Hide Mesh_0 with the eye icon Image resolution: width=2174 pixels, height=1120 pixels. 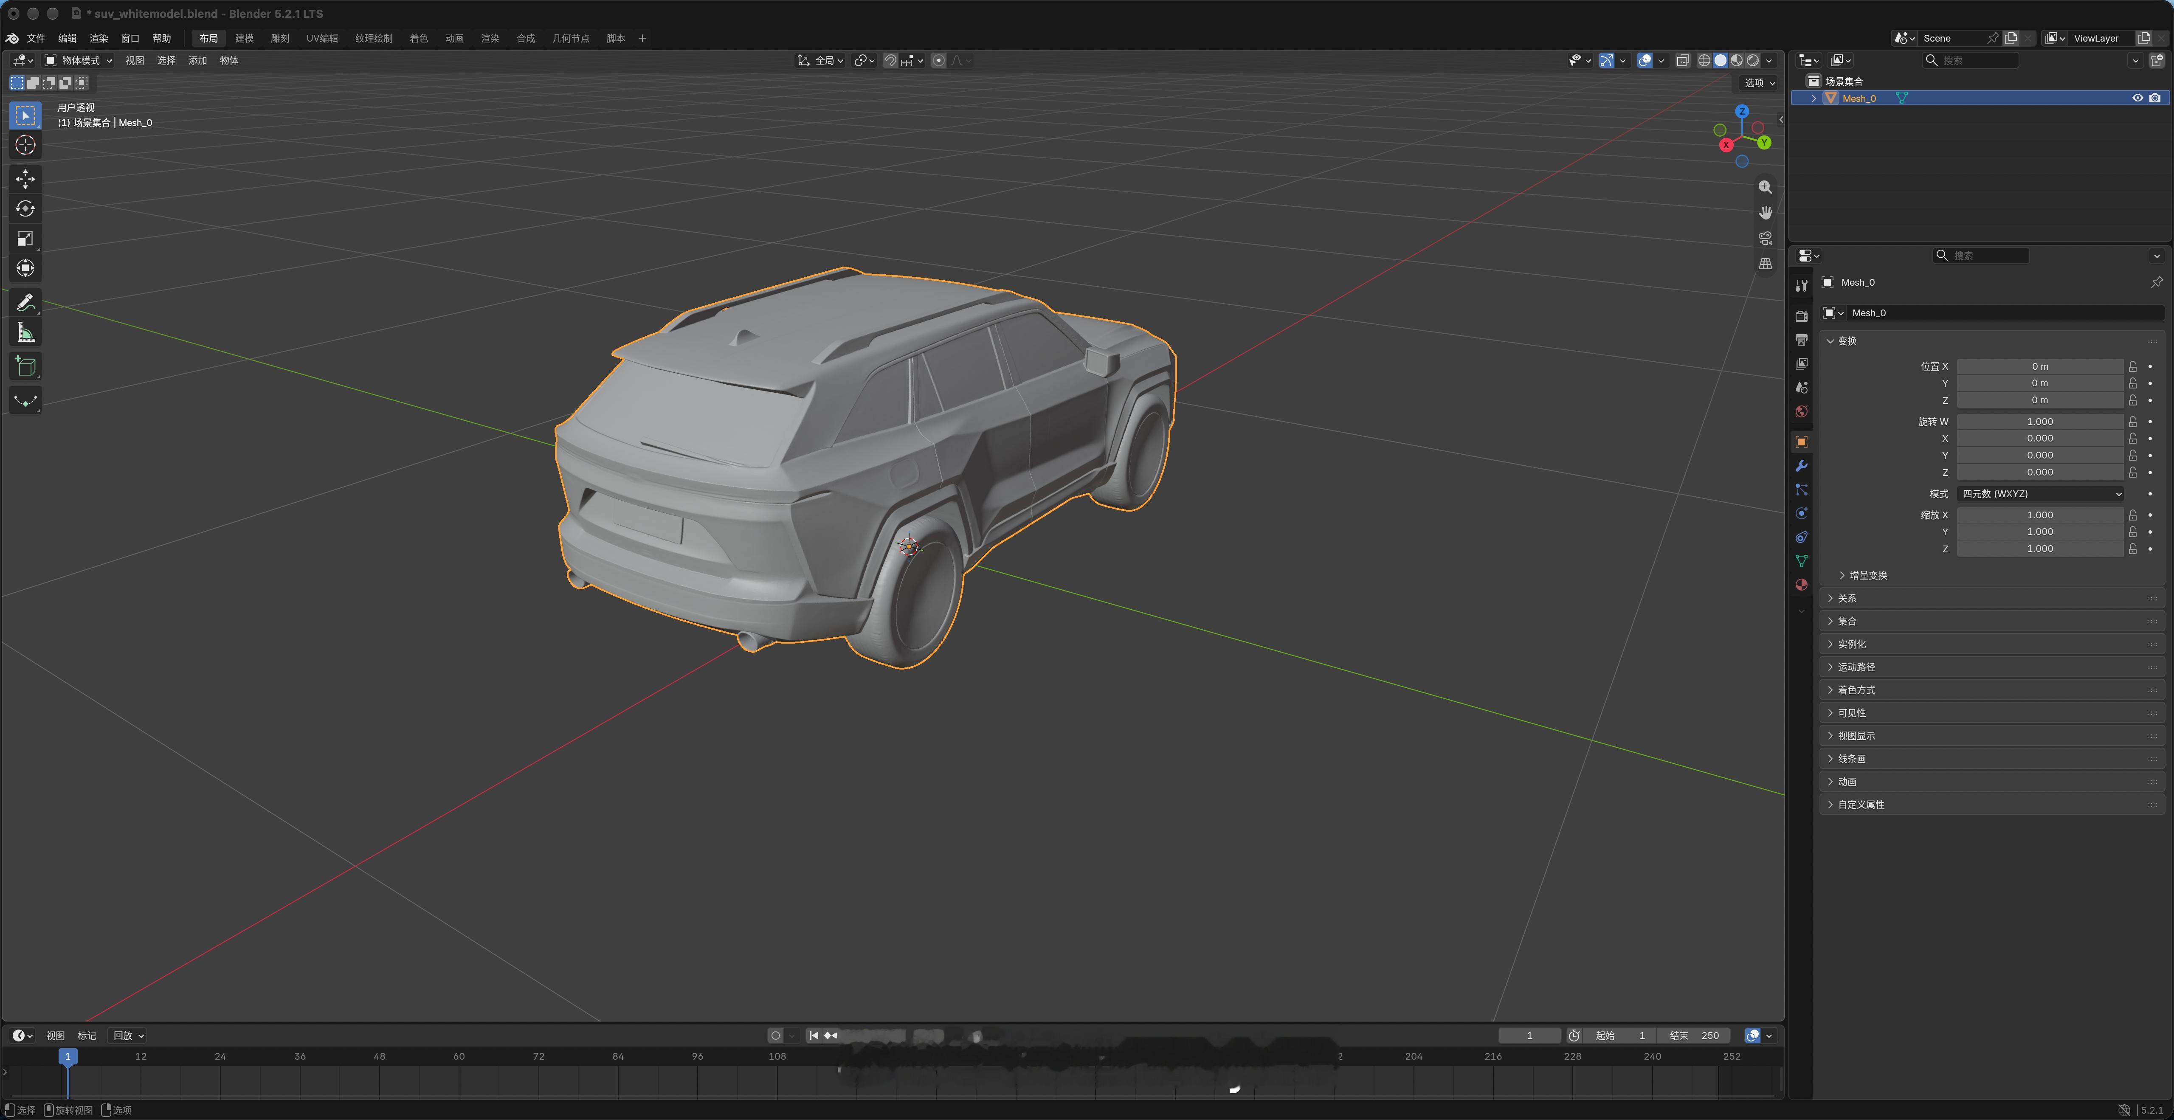(2137, 98)
